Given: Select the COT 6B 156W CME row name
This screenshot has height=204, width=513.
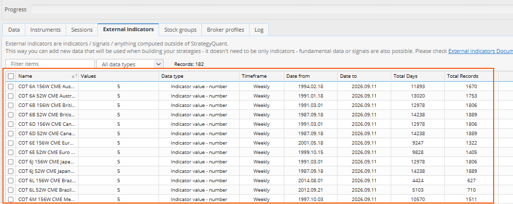Looking at the screenshot, I should 47,105.
